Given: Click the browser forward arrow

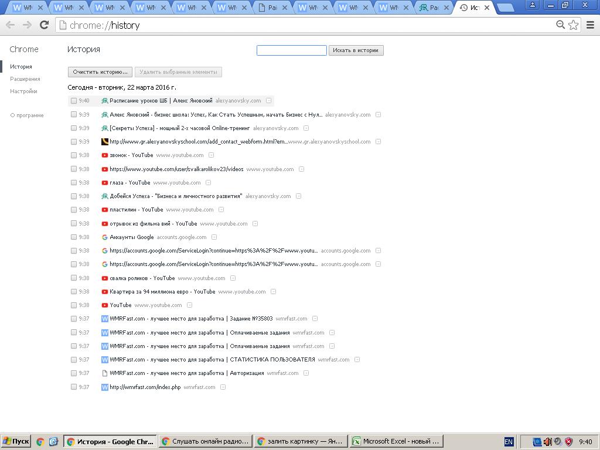Looking at the screenshot, I should tap(27, 25).
